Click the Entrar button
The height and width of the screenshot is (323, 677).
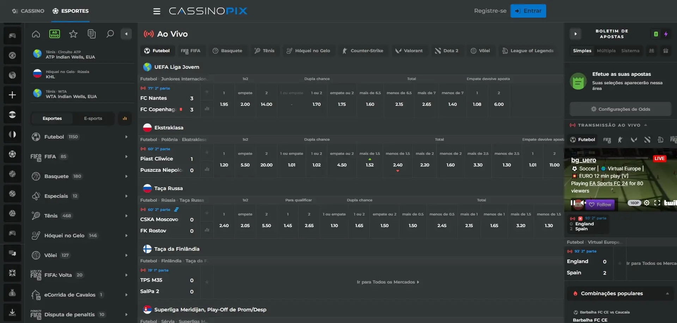528,11
